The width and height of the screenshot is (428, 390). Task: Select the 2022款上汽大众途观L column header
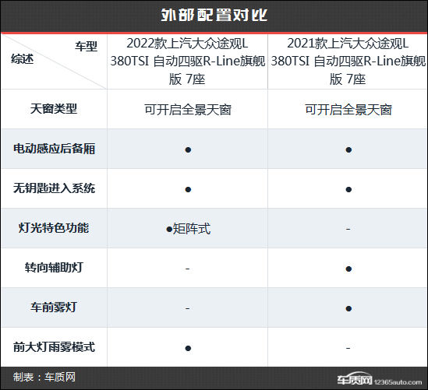pos(188,61)
